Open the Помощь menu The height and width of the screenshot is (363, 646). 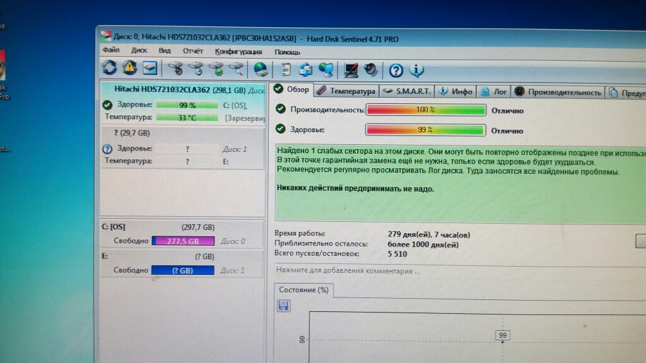pyautogui.click(x=287, y=52)
